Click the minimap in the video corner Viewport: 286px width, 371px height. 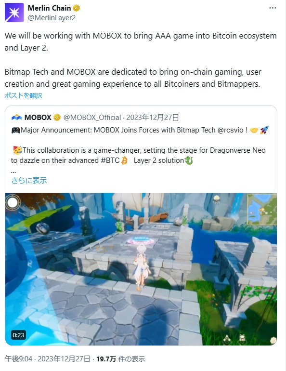click(x=262, y=209)
